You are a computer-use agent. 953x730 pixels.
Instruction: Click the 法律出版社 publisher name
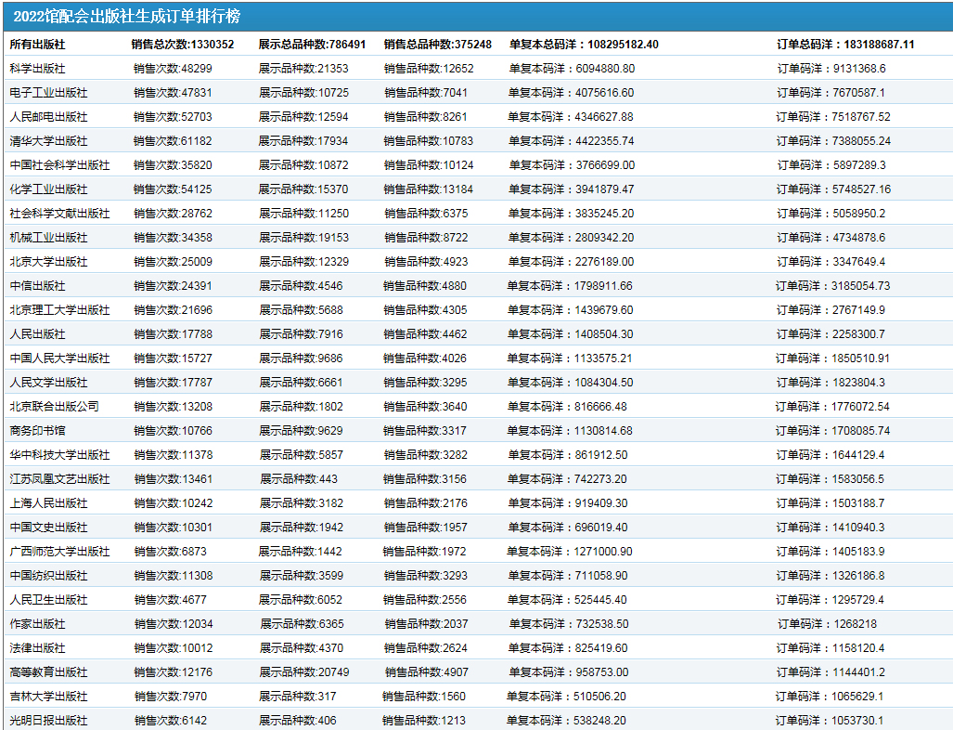37,648
